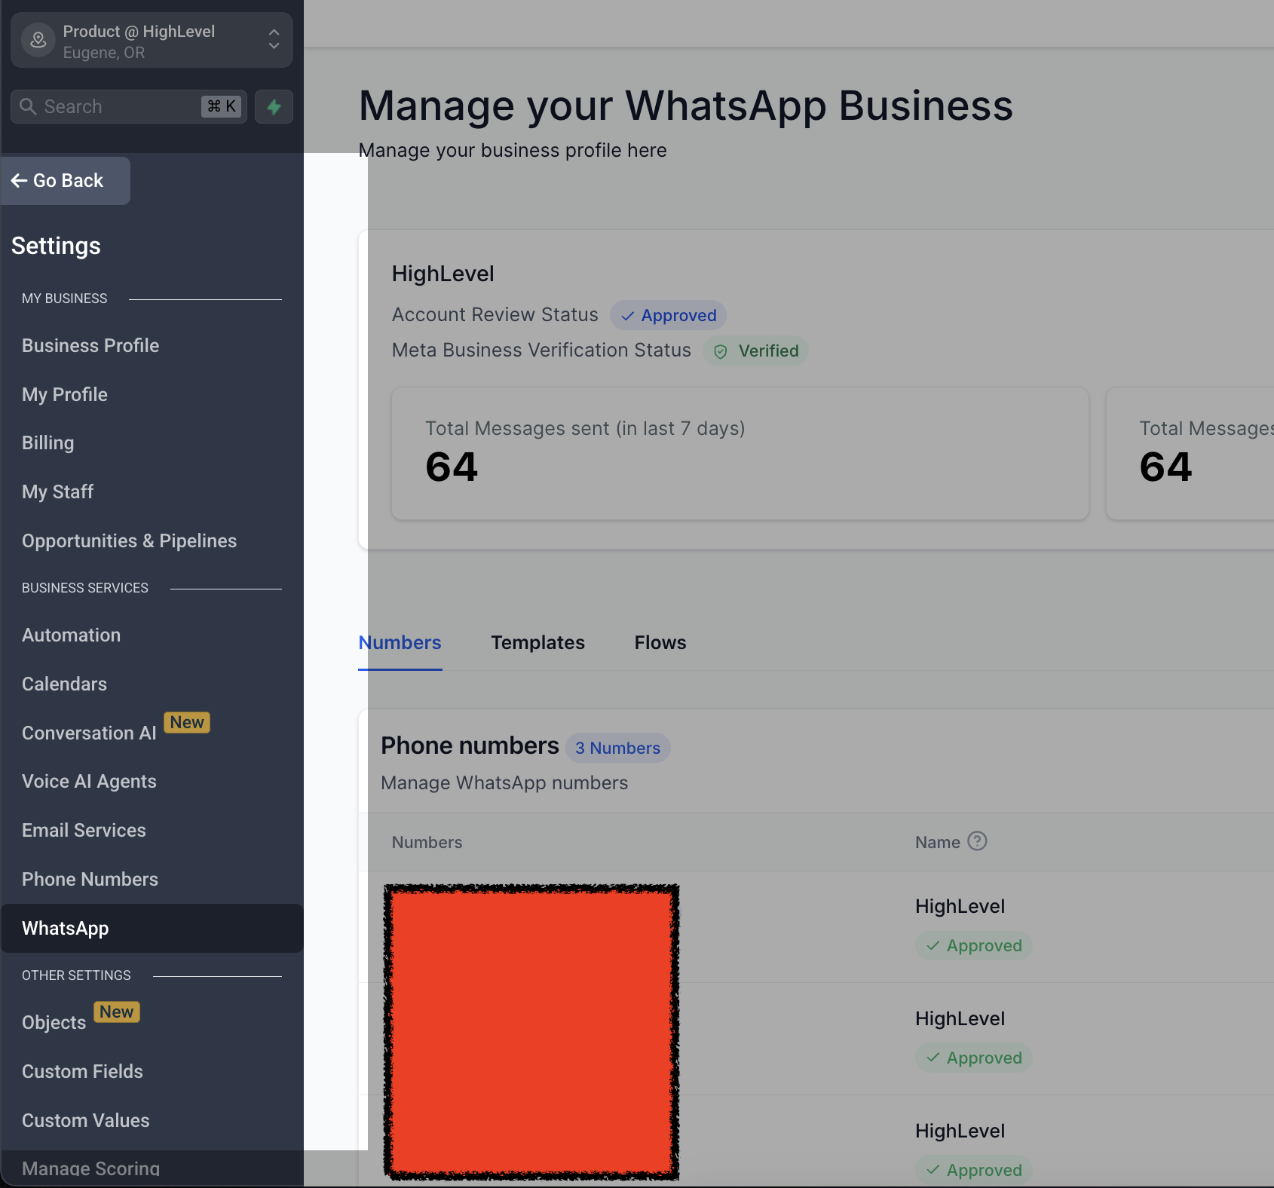This screenshot has height=1188, width=1274.
Task: Switch to the Templates tab
Action: tap(538, 643)
